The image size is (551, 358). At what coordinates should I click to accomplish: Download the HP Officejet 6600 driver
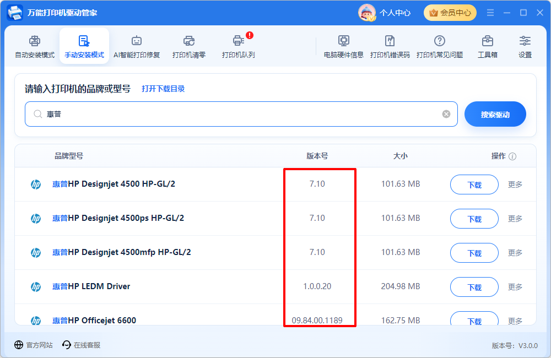tap(474, 319)
